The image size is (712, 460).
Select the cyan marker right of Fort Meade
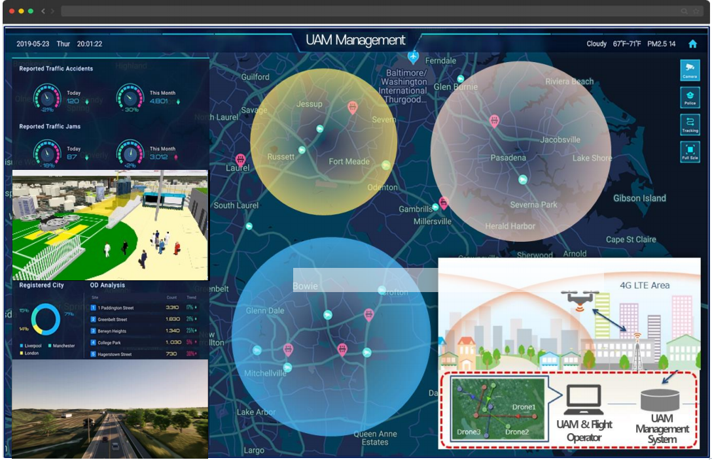click(385, 165)
